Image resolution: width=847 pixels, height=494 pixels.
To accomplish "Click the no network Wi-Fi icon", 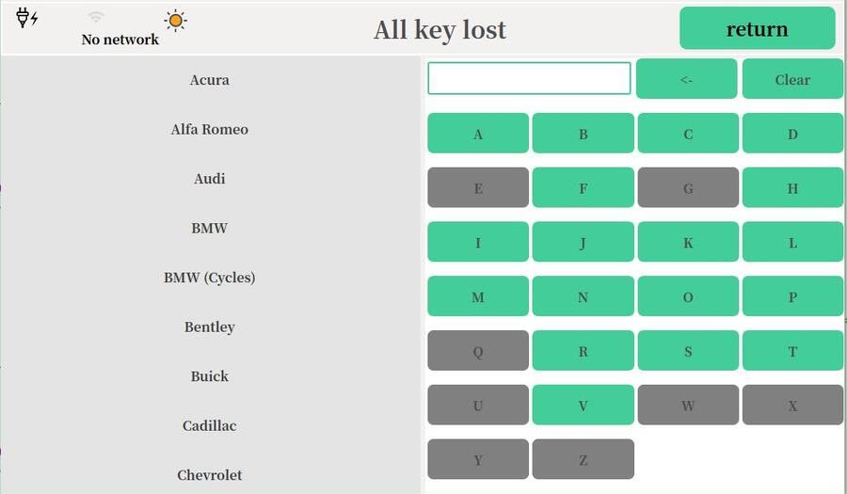I will point(95,18).
